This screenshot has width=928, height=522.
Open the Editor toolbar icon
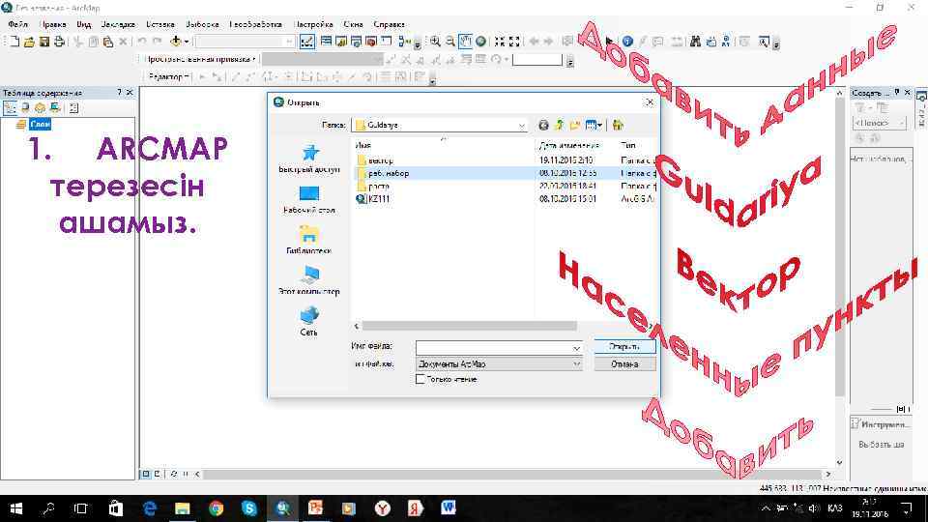[x=306, y=42]
